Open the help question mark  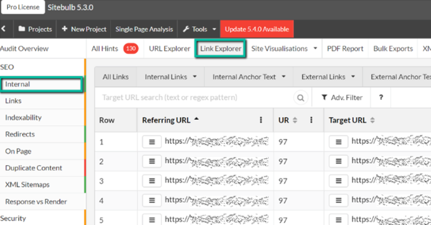pos(381,97)
